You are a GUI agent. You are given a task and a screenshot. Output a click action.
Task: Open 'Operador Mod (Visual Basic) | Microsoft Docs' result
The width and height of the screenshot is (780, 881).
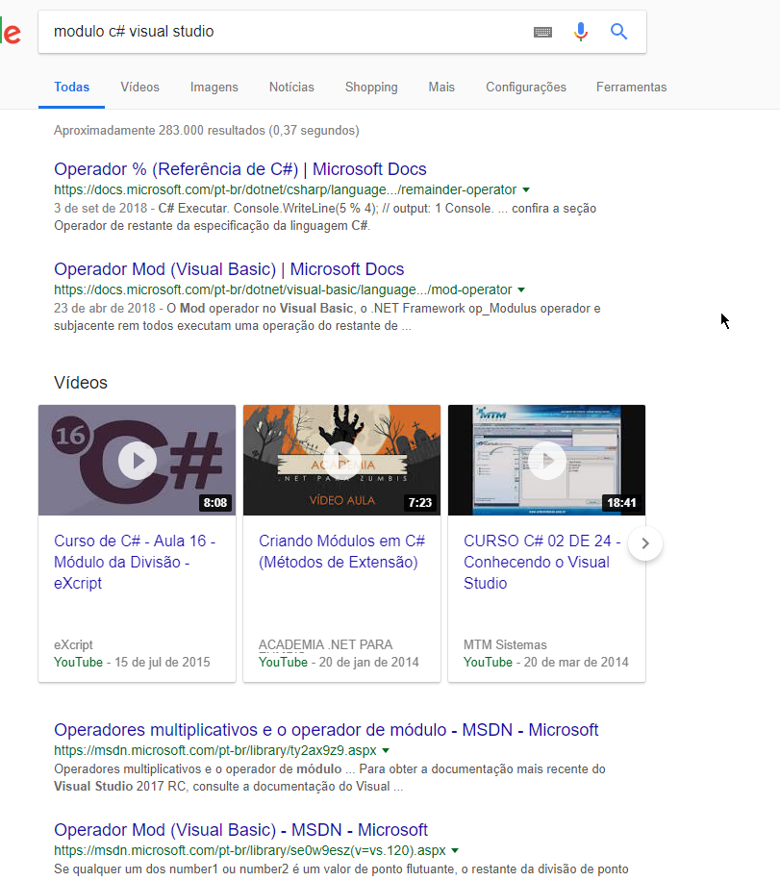click(x=229, y=269)
